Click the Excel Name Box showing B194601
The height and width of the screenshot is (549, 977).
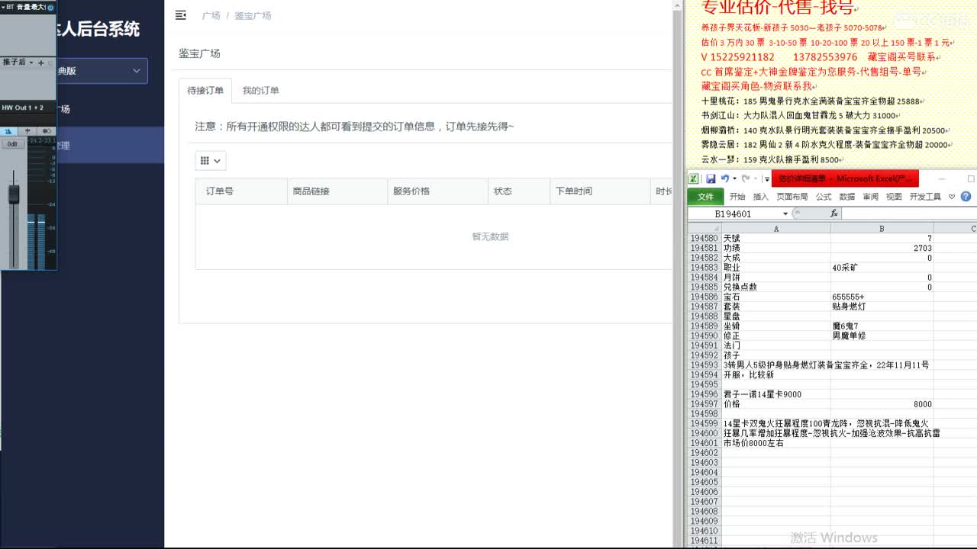point(733,214)
